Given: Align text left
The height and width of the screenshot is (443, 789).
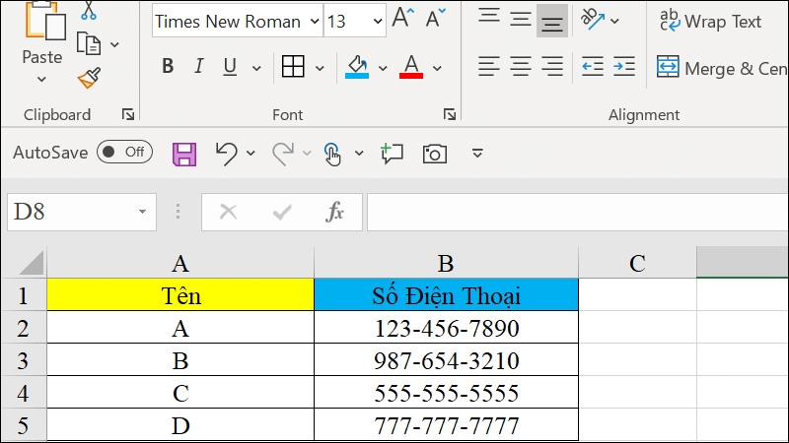Looking at the screenshot, I should tap(489, 66).
